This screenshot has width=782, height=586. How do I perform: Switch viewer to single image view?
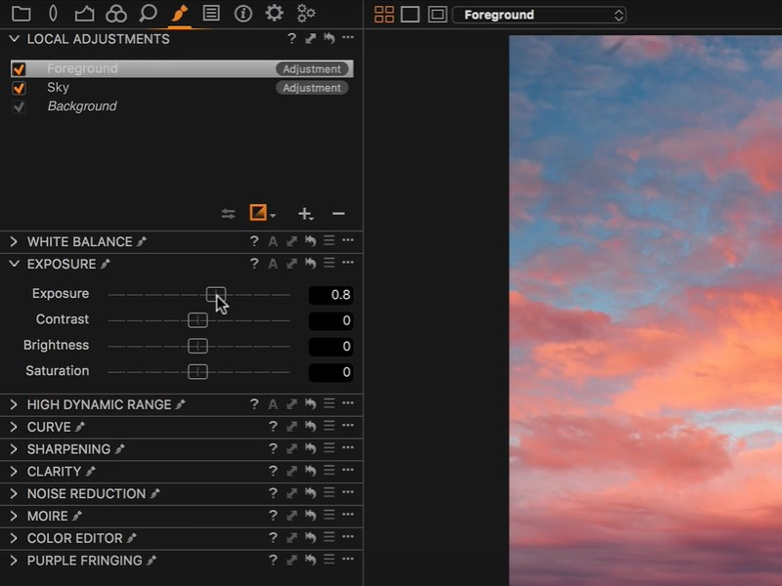(410, 15)
